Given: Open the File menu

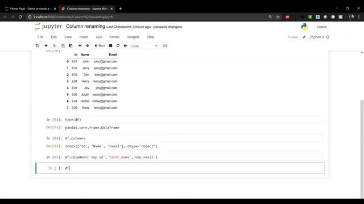Looking at the screenshot, I should pyautogui.click(x=40, y=37).
